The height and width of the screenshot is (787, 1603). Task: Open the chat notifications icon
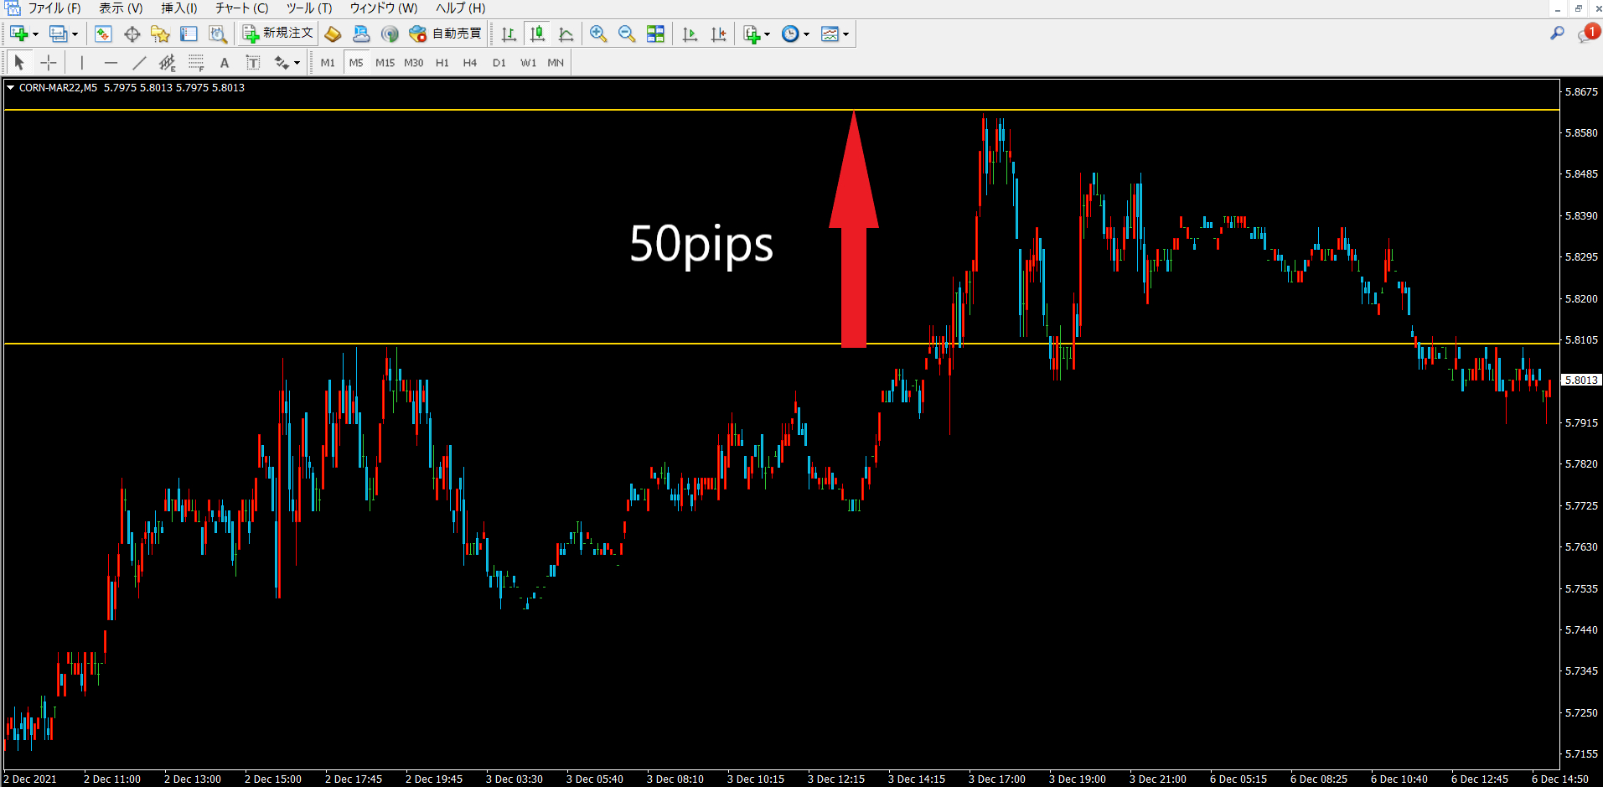pyautogui.click(x=1588, y=34)
